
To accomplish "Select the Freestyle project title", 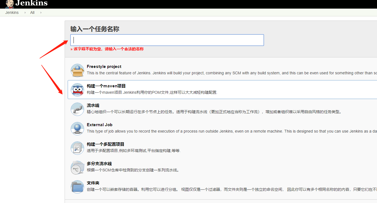I will click(x=104, y=67).
